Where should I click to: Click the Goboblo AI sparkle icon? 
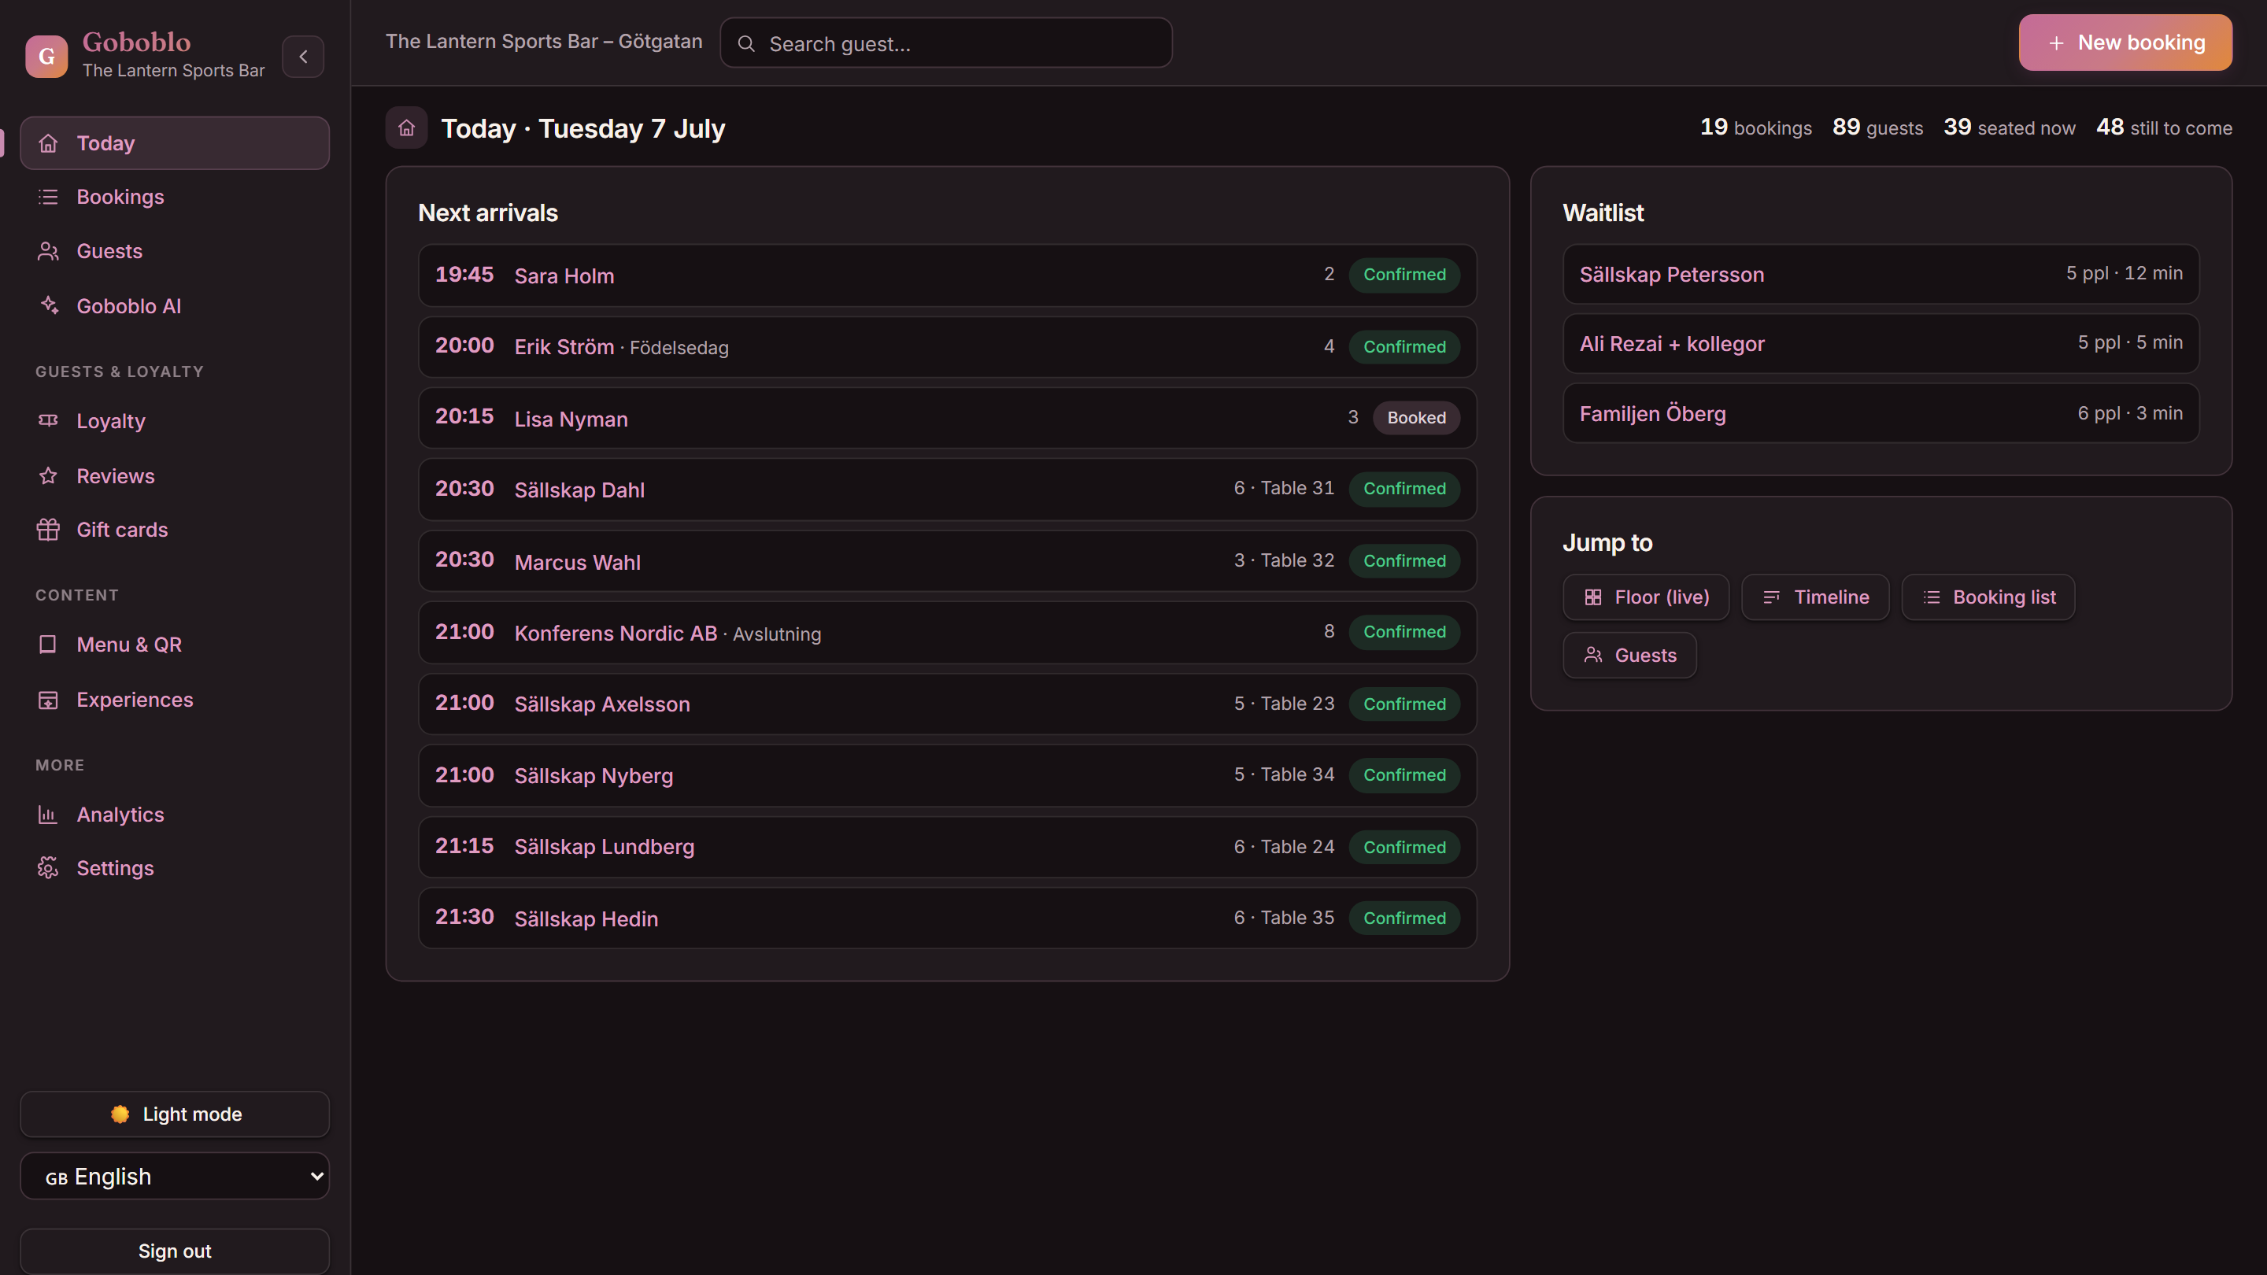point(48,305)
